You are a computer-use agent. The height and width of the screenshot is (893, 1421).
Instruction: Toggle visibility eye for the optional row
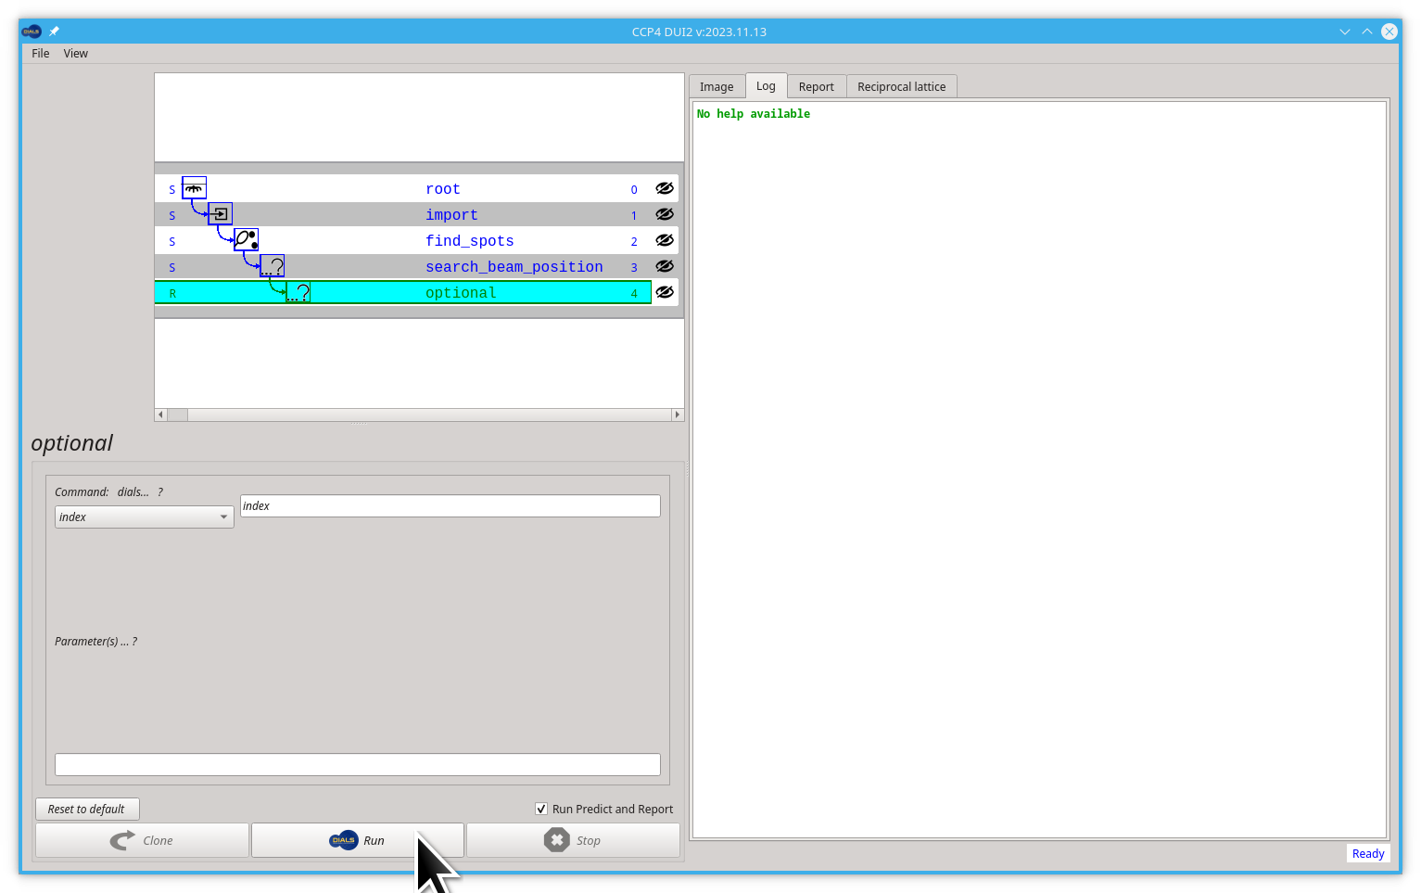coord(665,292)
